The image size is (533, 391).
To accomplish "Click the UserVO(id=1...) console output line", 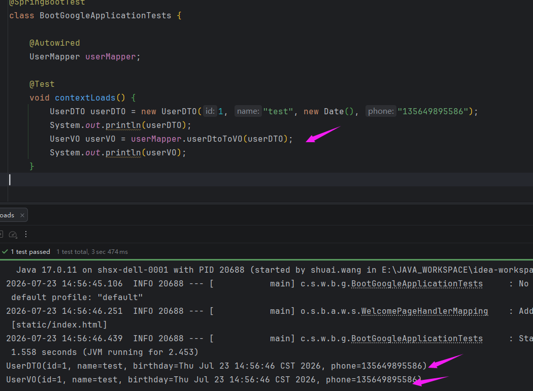I will [x=214, y=380].
